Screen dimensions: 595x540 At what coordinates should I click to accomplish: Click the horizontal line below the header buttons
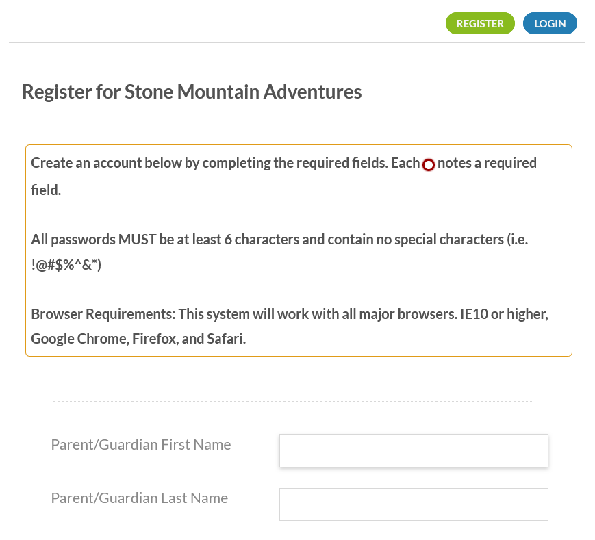click(x=297, y=43)
